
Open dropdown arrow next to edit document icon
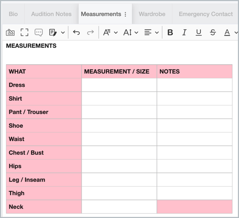(63, 33)
